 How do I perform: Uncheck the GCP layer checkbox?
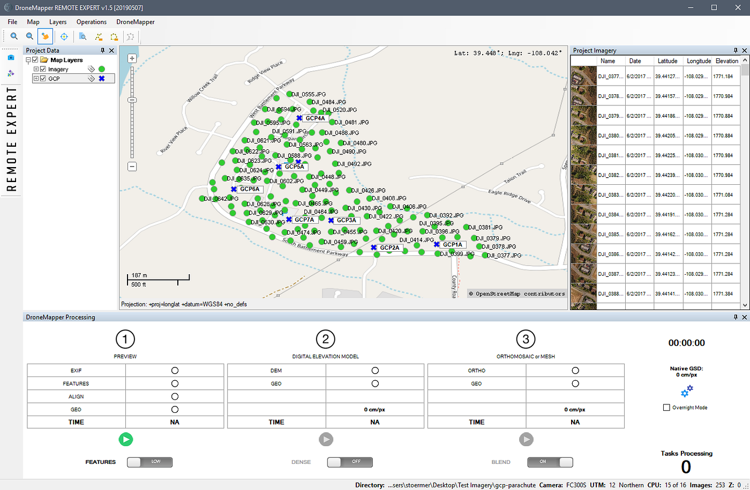coord(43,78)
